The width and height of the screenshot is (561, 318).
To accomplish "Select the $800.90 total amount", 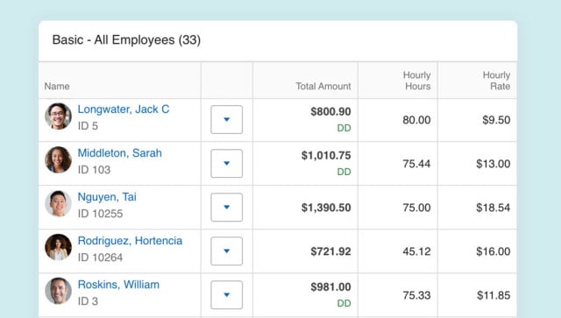I will point(330,111).
